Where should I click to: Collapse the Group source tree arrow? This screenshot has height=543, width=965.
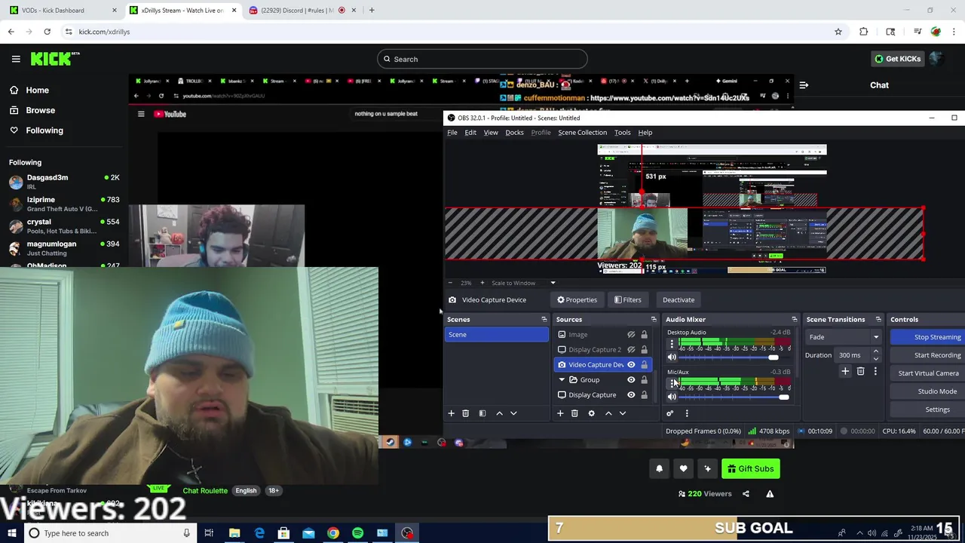pyautogui.click(x=562, y=380)
